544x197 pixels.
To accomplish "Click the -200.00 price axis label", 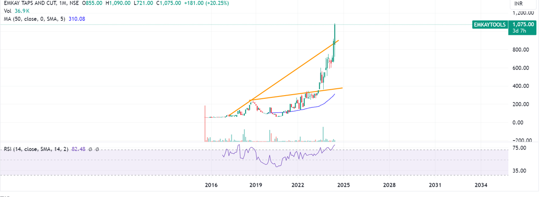I will coord(522,140).
